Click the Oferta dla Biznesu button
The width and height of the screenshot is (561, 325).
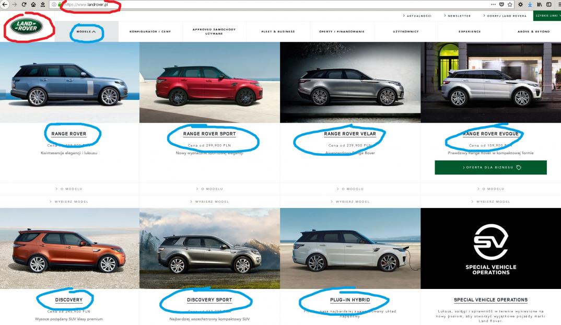(x=490, y=168)
